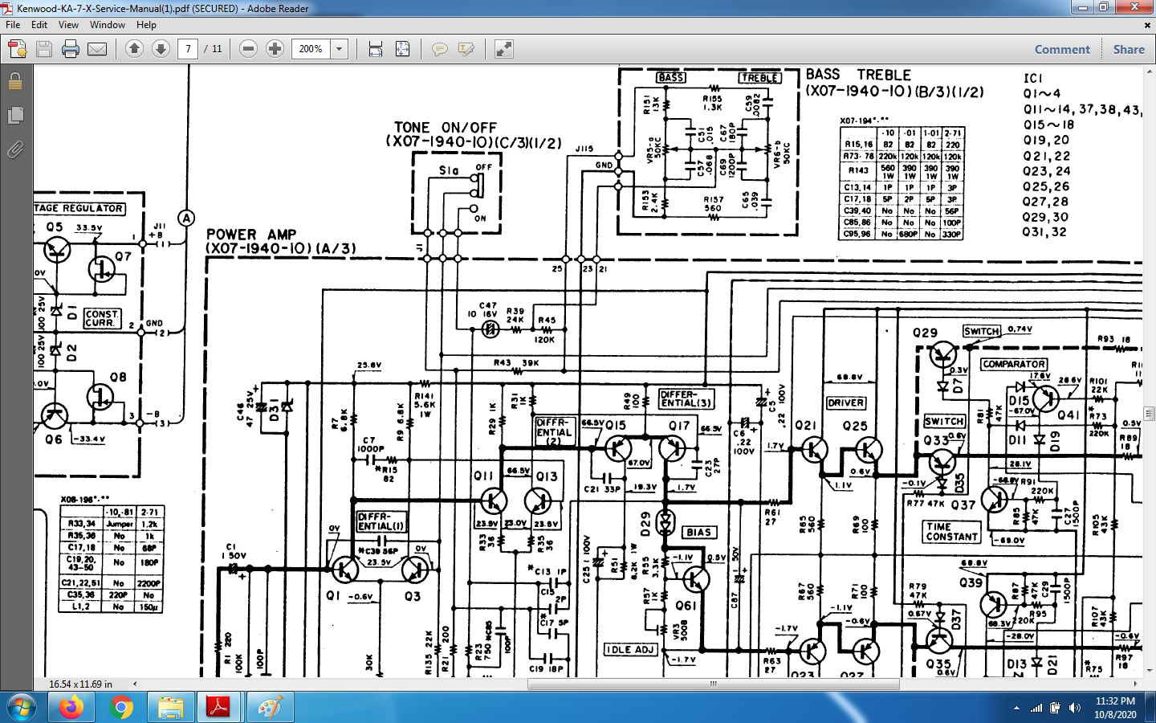Image resolution: width=1156 pixels, height=723 pixels.
Task: Click the DRIVER label in schematic
Action: point(846,402)
